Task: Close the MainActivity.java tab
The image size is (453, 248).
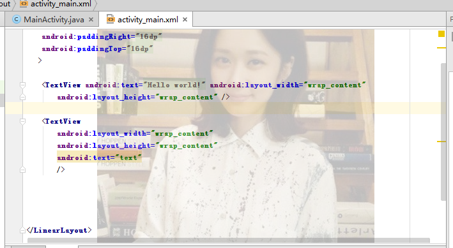Action: click(x=91, y=20)
